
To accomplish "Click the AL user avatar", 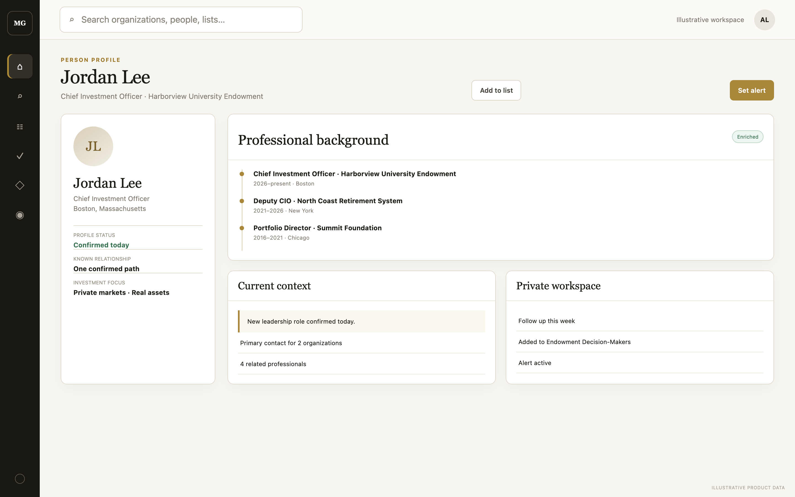I will [x=764, y=20].
